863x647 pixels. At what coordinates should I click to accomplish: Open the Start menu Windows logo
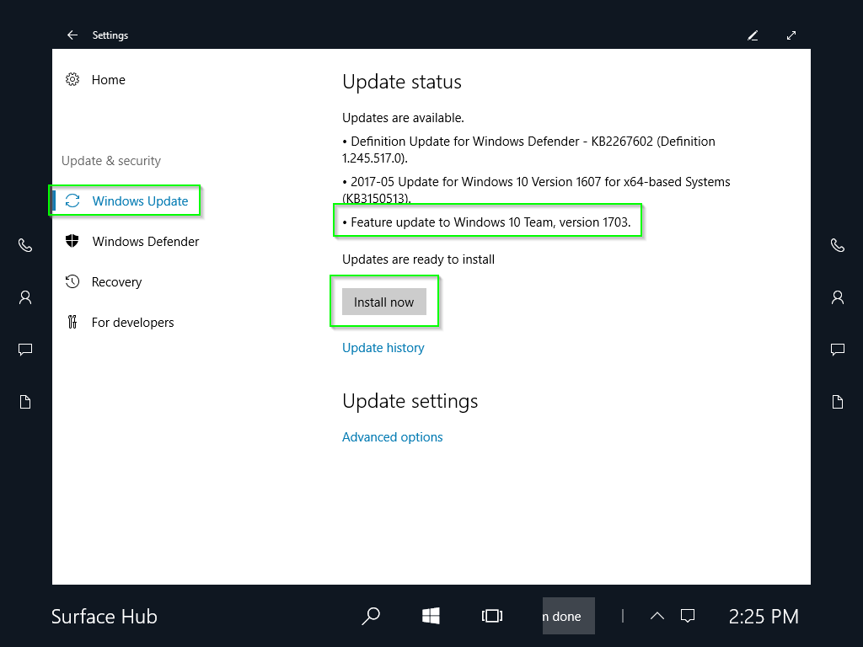coord(431,616)
